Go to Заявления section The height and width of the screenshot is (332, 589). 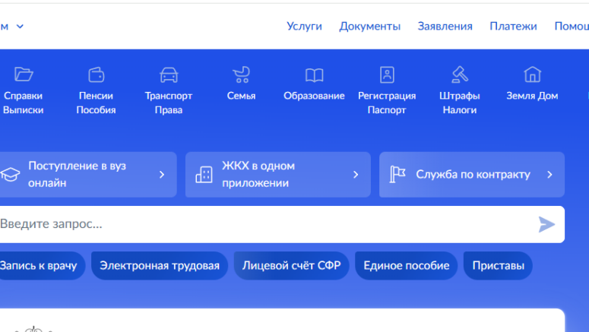(445, 27)
